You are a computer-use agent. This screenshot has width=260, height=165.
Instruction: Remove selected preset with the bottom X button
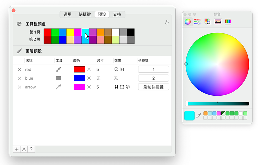(24, 149)
